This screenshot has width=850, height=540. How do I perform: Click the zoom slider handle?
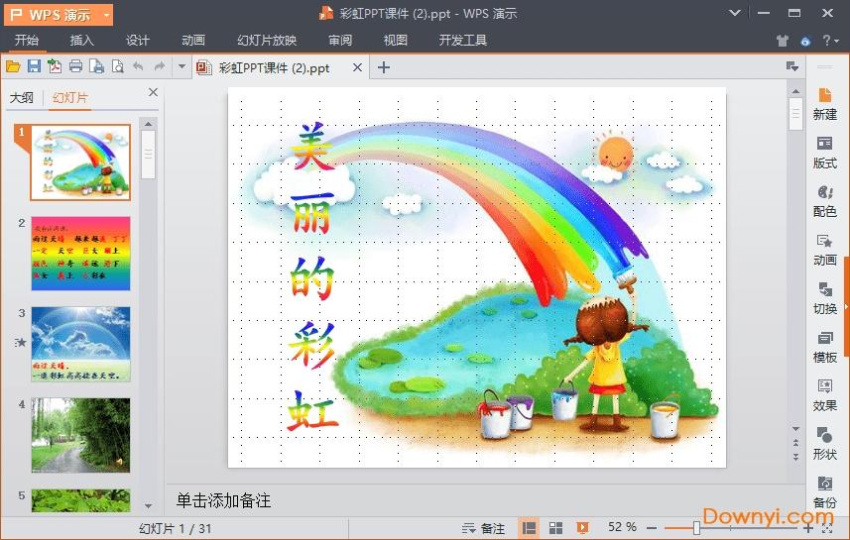(x=696, y=527)
